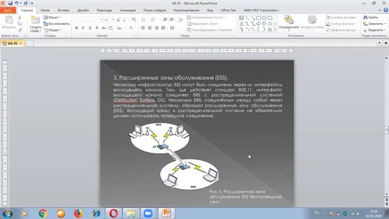Viewport: 389px width, 219px height.
Task: Open Контур фигуры shape outline
Action: click(342, 24)
